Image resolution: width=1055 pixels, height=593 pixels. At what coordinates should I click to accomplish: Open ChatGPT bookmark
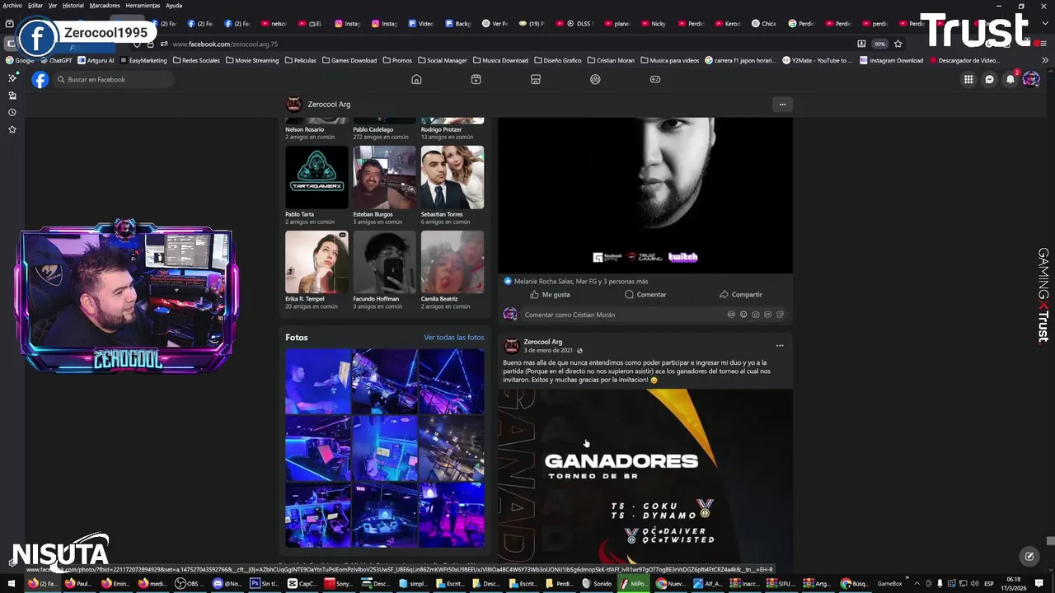tap(55, 60)
